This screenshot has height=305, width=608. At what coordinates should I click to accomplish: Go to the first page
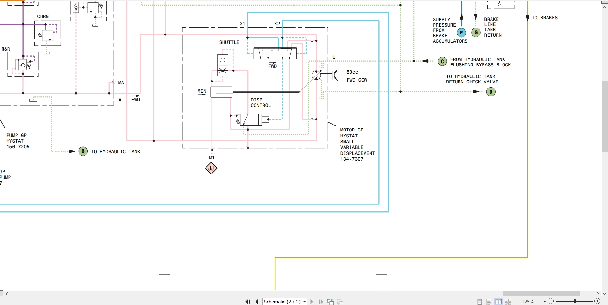pyautogui.click(x=248, y=302)
